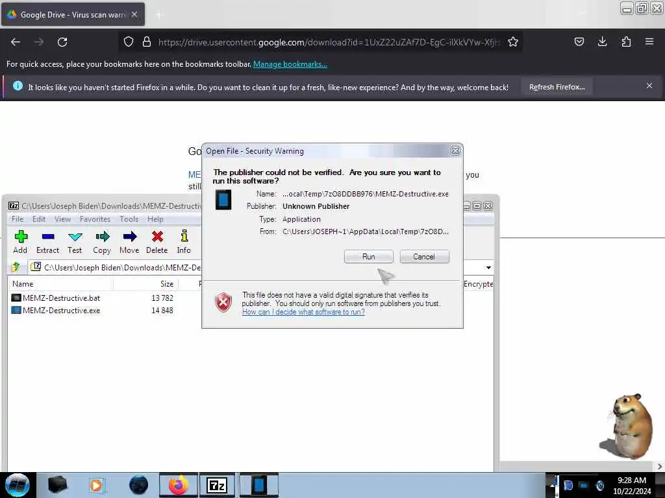Click Firefox back arrow
This screenshot has width=665, height=498.
coord(16,42)
